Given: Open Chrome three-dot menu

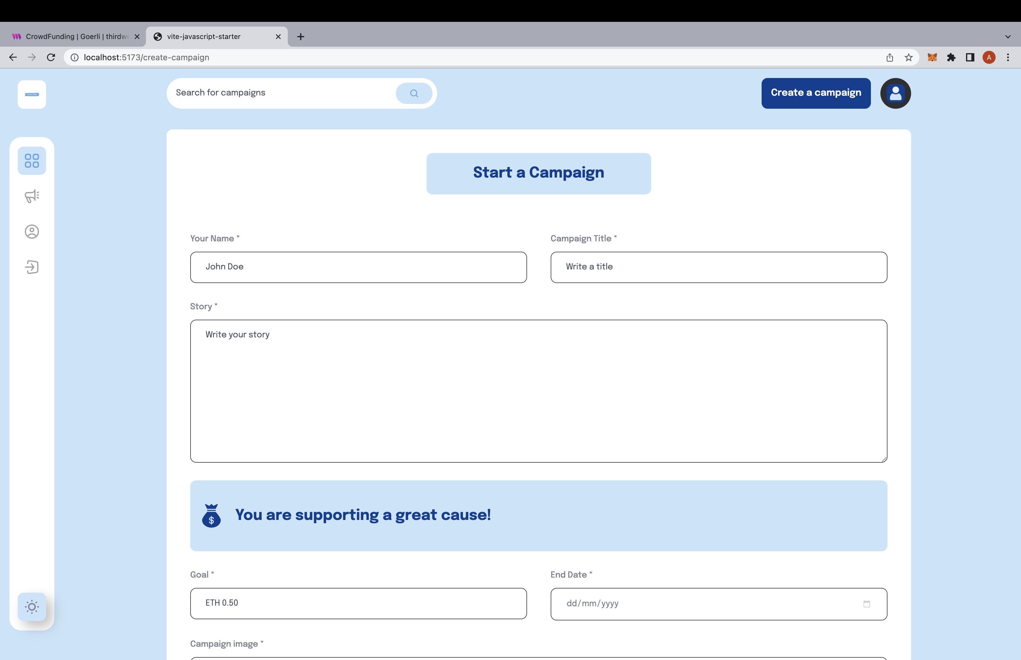Looking at the screenshot, I should click(1008, 57).
